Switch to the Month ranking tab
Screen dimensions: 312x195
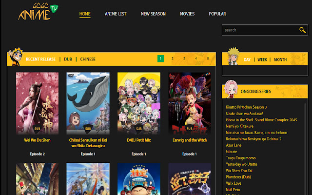(280, 59)
